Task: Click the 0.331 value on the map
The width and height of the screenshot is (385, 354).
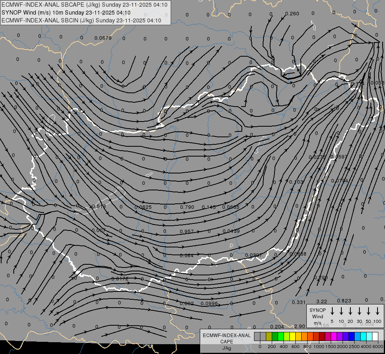Action: [x=298, y=302]
